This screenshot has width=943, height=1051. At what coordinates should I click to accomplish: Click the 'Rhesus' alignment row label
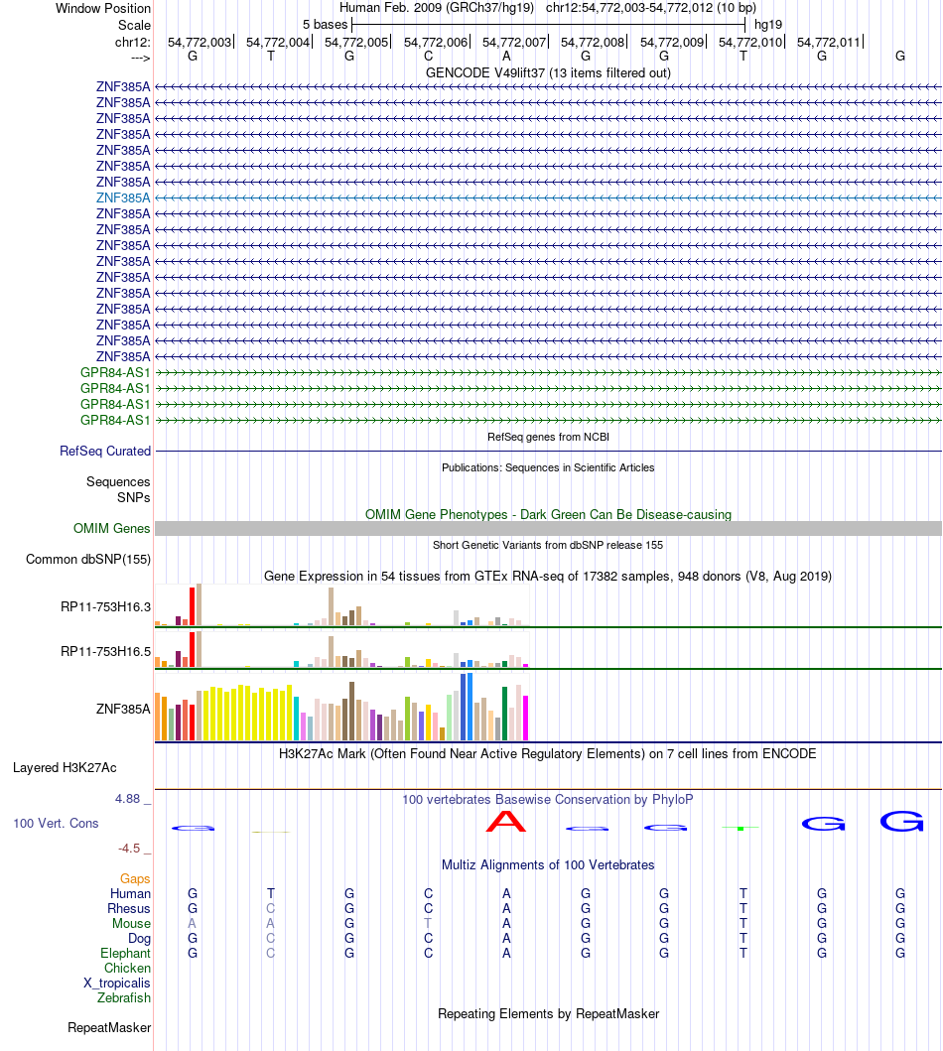coord(129,908)
